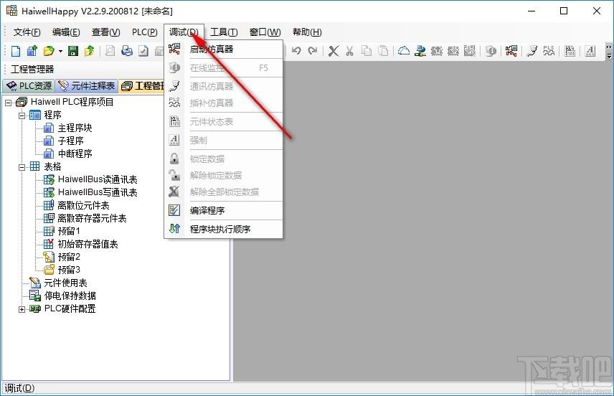Collapse the Haiwell PLC程序项目 root node

click(8, 103)
